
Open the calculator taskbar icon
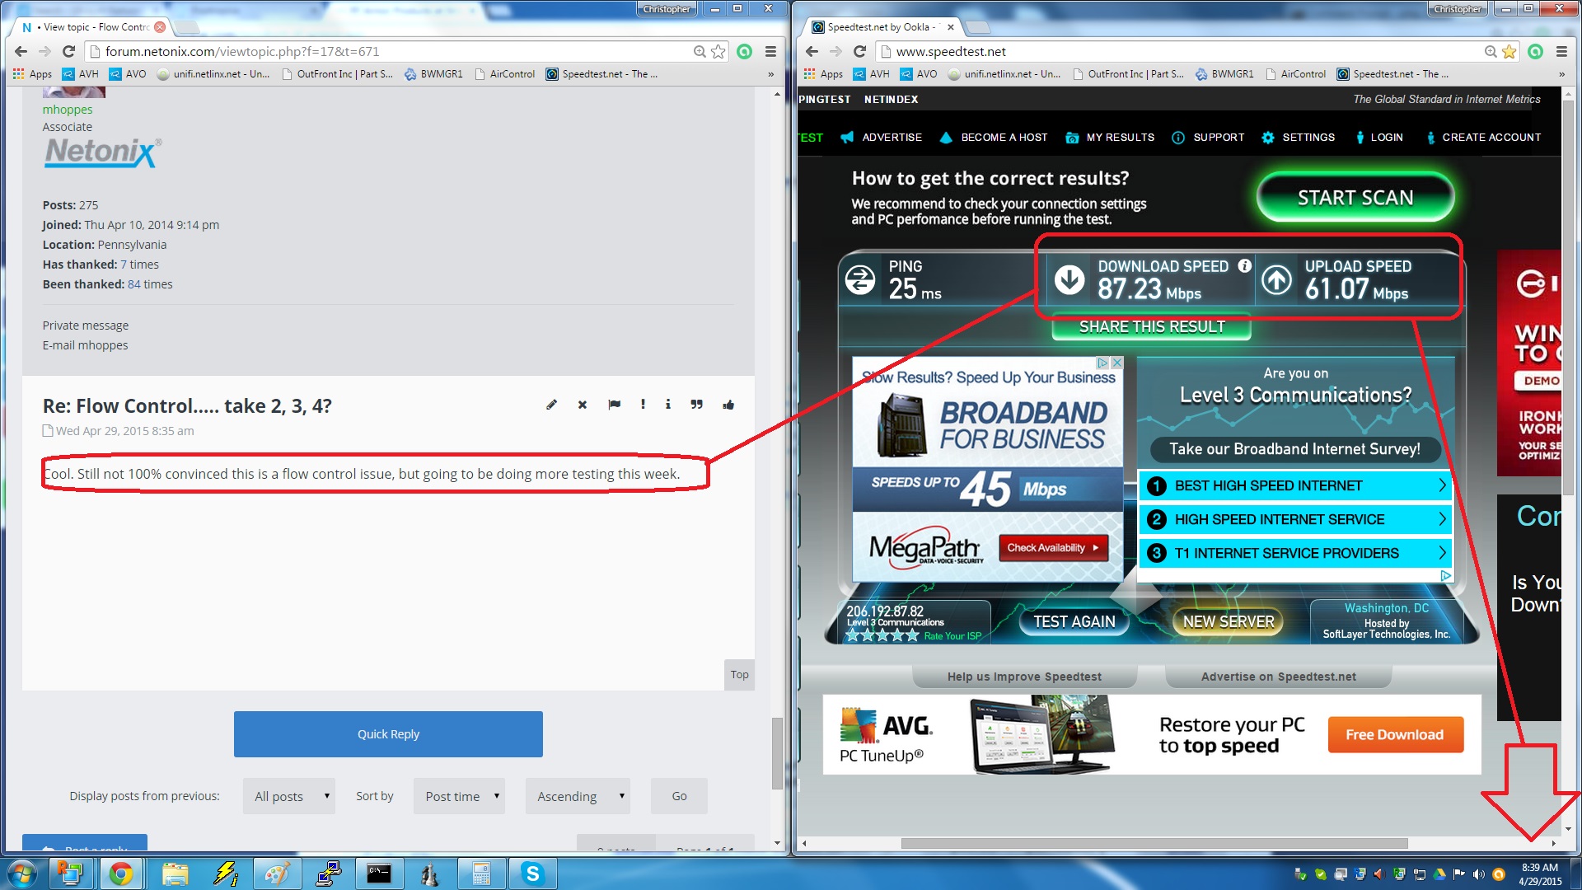click(481, 874)
